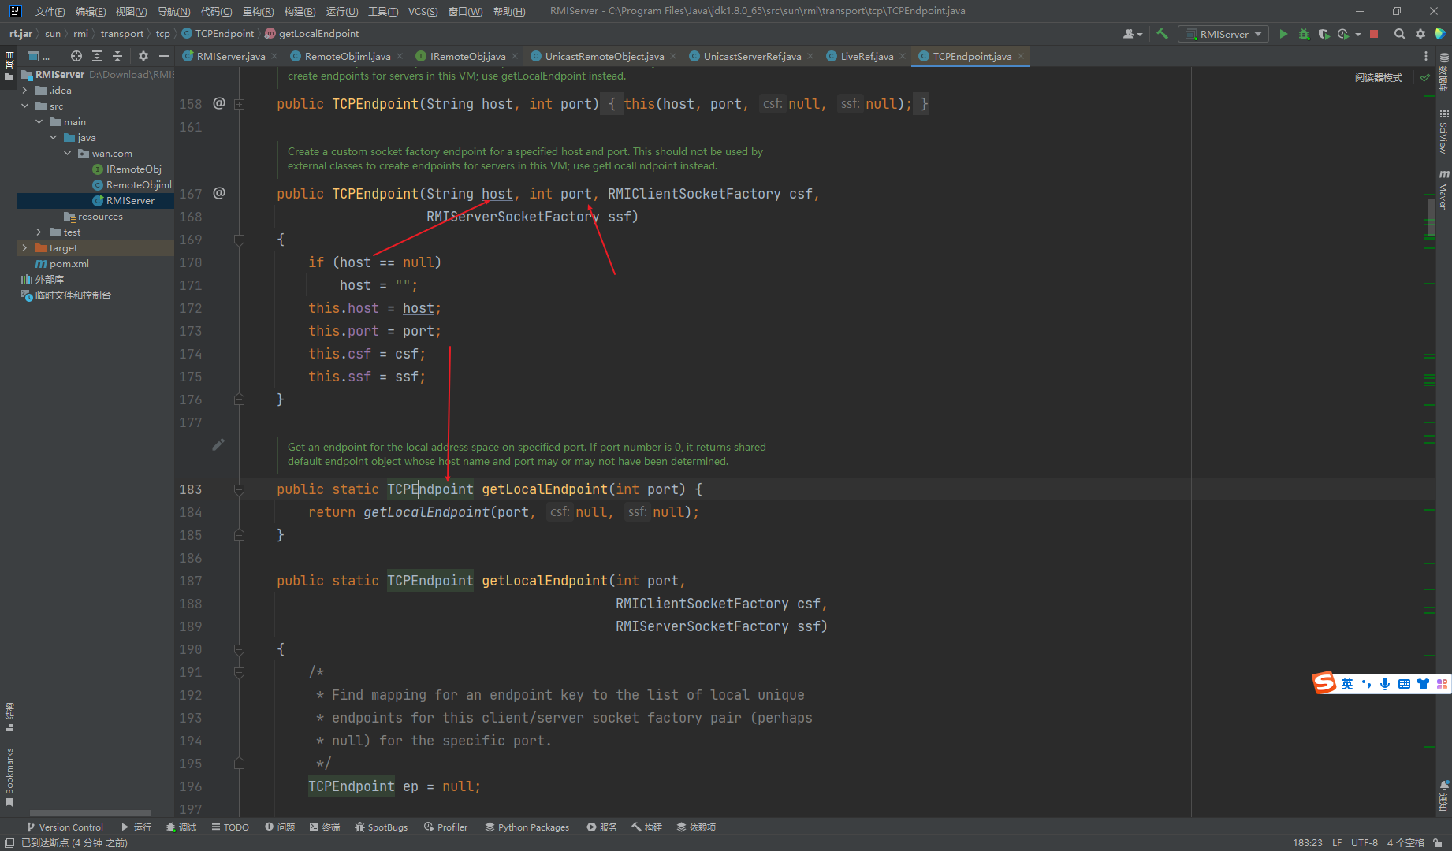Run the RMIServer configuration with the green play icon
The height and width of the screenshot is (851, 1452).
tap(1283, 34)
